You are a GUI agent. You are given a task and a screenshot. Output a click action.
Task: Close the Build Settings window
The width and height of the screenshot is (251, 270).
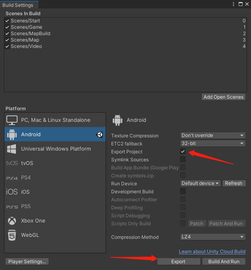click(x=247, y=4)
